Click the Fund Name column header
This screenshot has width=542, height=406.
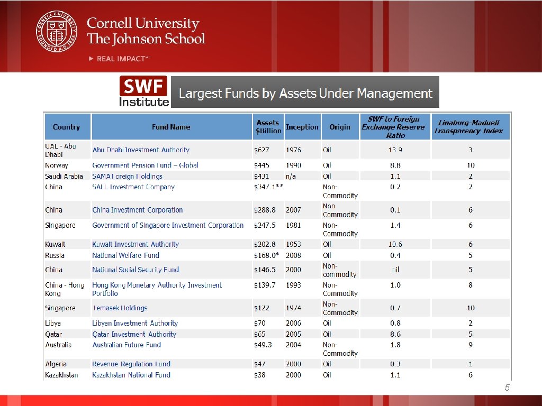pos(171,127)
